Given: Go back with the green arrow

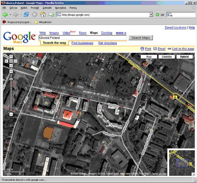Looking at the screenshot, I should pyautogui.click(x=5, y=15).
